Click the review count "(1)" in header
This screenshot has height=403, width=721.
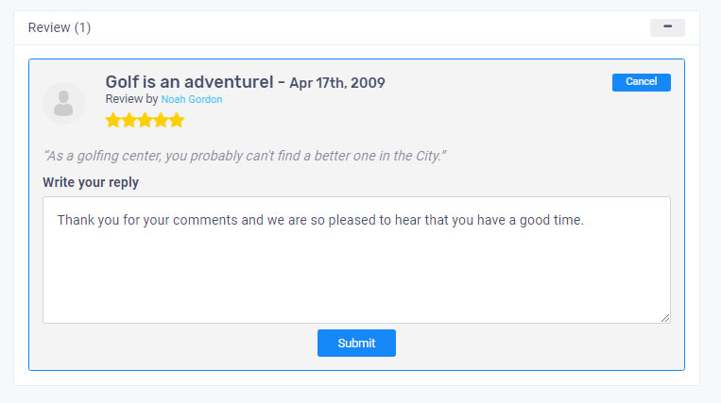point(83,27)
